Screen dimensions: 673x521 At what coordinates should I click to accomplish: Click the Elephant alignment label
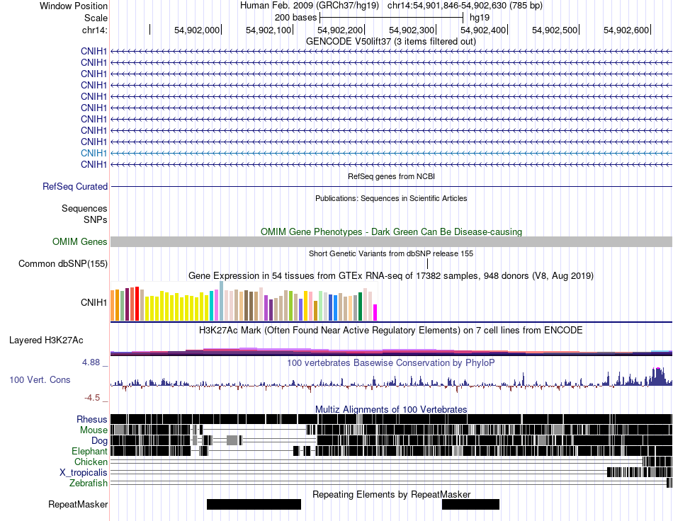89,452
